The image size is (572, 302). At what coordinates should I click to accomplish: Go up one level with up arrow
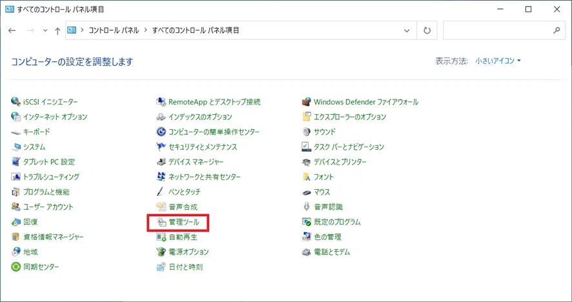click(x=57, y=30)
